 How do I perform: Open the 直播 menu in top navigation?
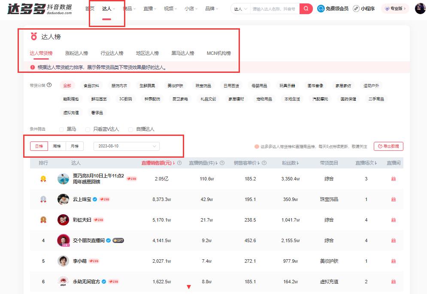click(149, 9)
